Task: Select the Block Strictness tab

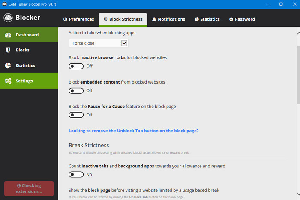Action: 123,19
